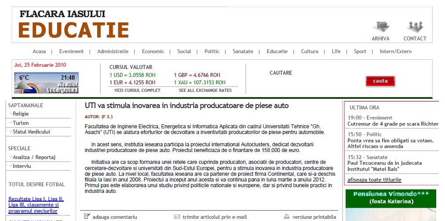Viewport: 445px width, 221px height.
Task: Click the 1 GBP = 4.6766 RON rate
Action: click(197, 75)
